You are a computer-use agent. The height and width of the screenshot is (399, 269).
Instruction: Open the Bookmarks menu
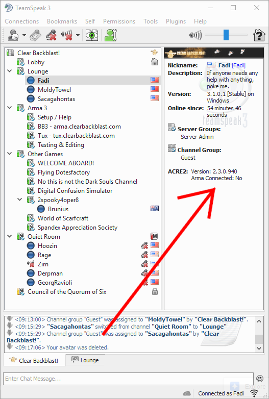pyautogui.click(x=62, y=21)
